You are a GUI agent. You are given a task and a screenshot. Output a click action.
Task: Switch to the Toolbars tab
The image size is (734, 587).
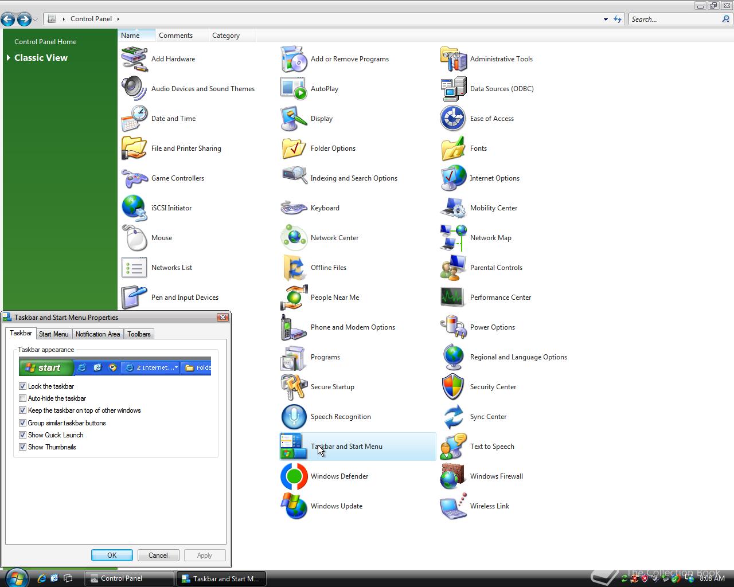point(139,334)
